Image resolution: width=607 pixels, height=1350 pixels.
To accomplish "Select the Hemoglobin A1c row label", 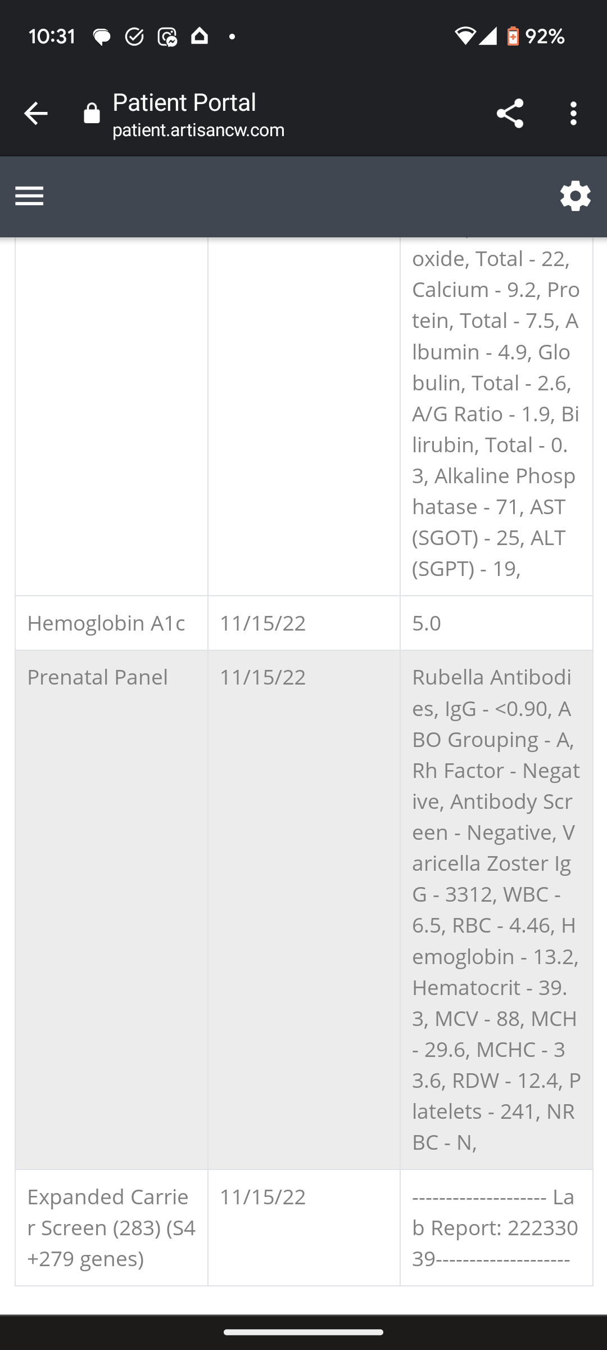I will [x=106, y=623].
